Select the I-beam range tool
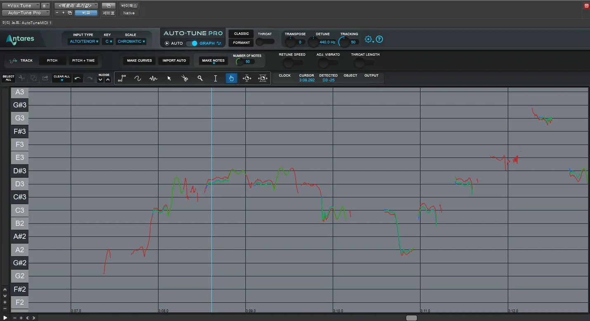This screenshot has height=321, width=590. [215, 78]
